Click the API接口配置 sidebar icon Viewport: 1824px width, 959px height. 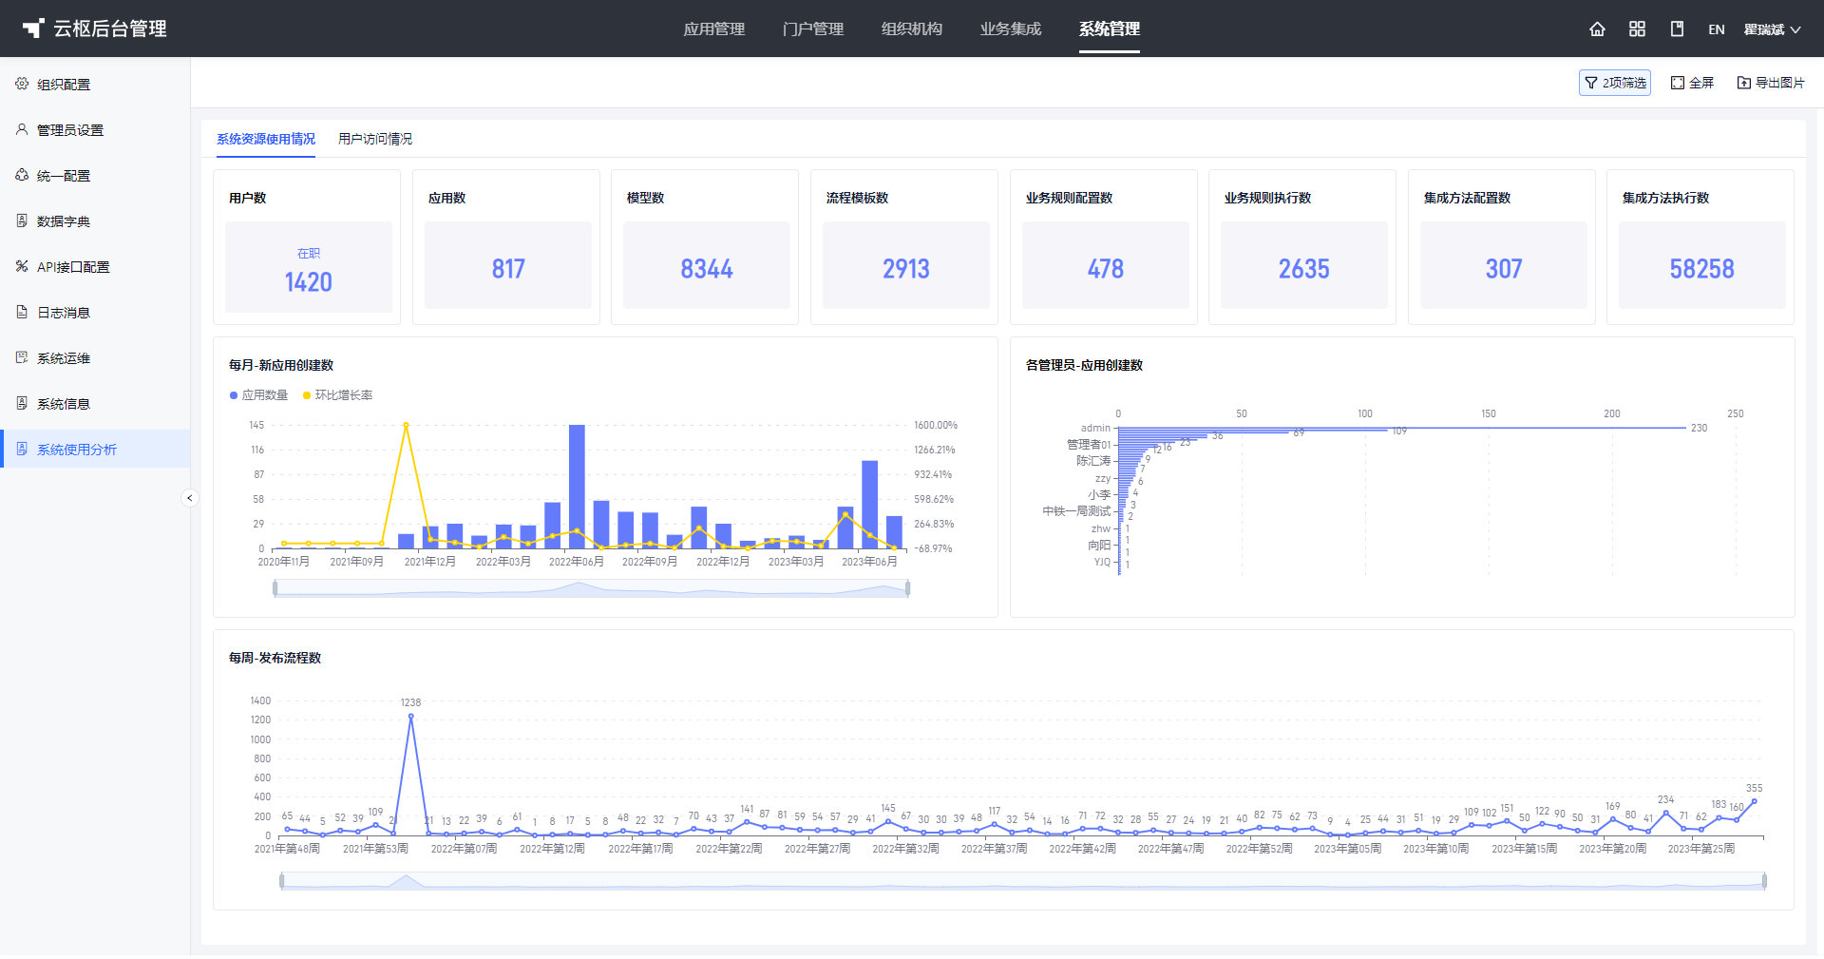pyautogui.click(x=22, y=266)
